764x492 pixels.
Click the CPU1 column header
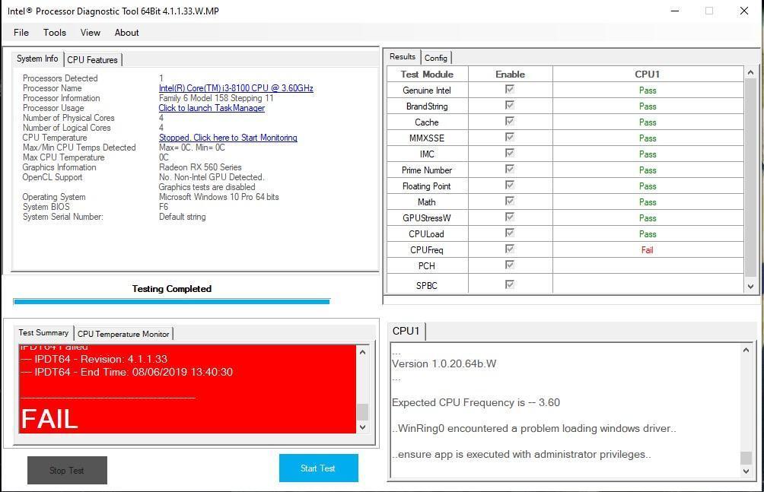pyautogui.click(x=648, y=74)
